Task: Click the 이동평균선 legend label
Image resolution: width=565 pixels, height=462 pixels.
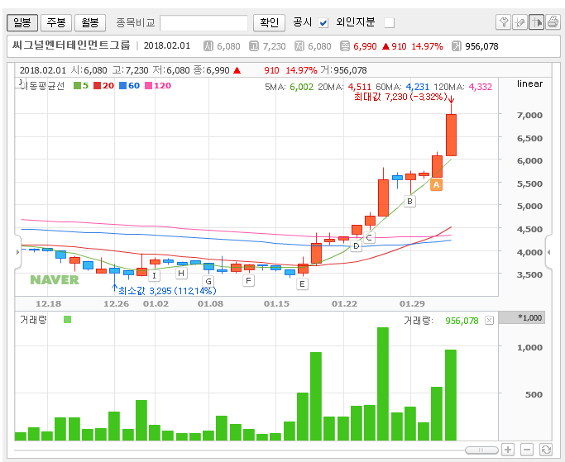Action: 42,86
